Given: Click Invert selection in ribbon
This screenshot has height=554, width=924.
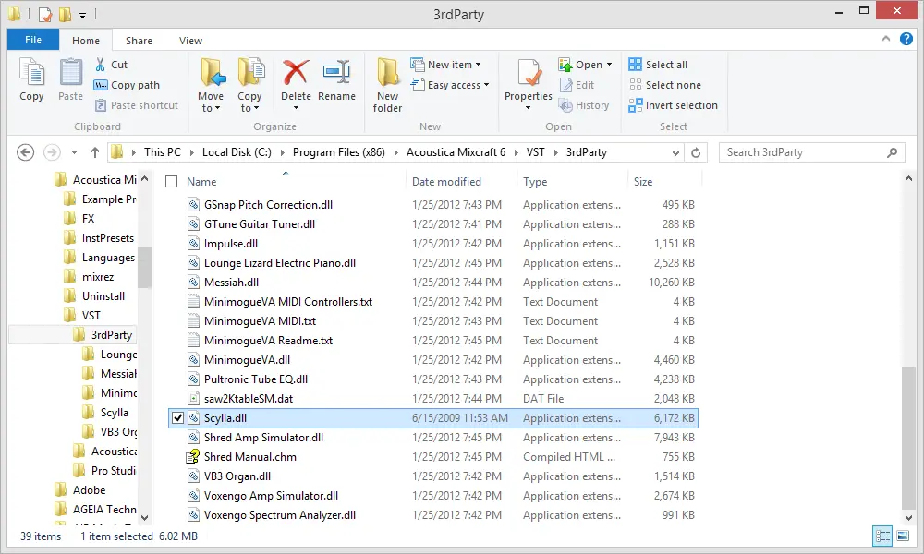Looking at the screenshot, I should click(x=673, y=105).
